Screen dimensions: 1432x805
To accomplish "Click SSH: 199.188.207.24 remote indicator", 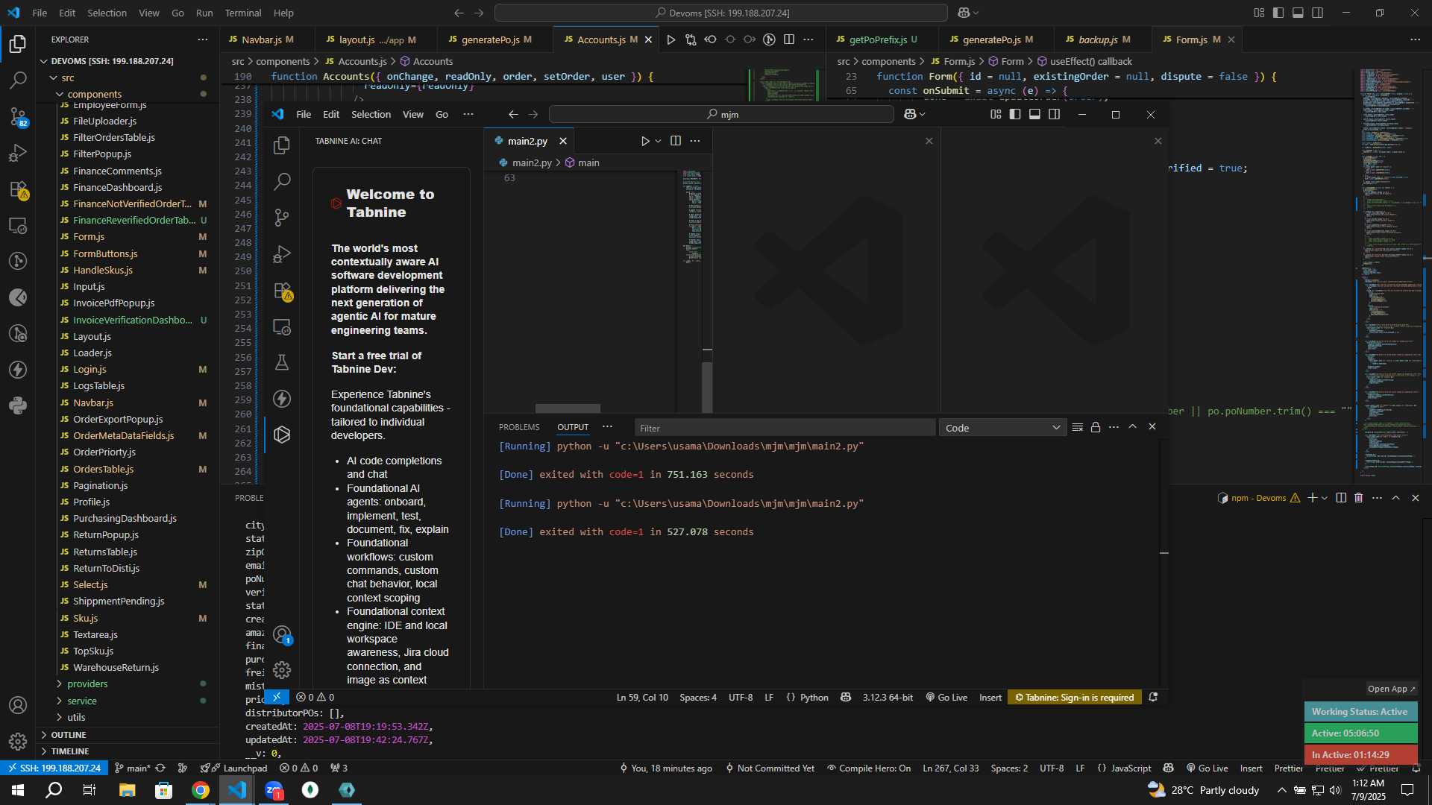I will (54, 768).
